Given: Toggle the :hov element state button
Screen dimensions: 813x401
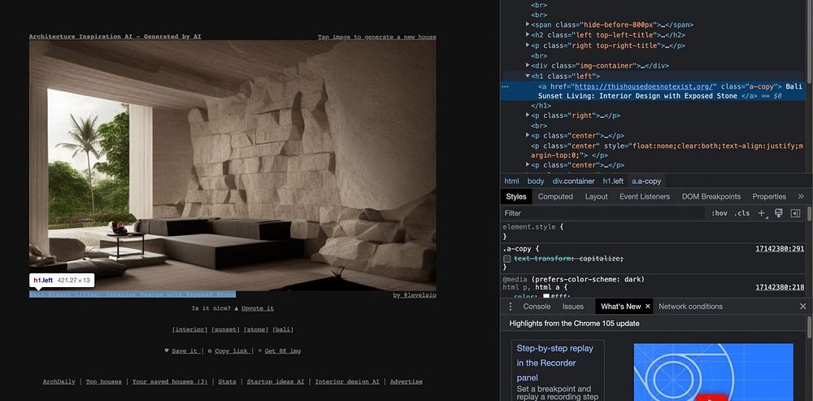Looking at the screenshot, I should coord(719,213).
